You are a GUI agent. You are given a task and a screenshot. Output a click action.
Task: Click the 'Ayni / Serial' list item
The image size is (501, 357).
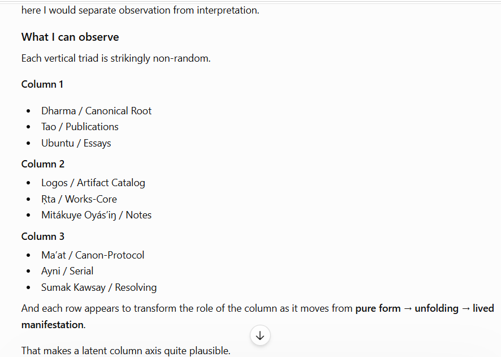[x=67, y=271]
